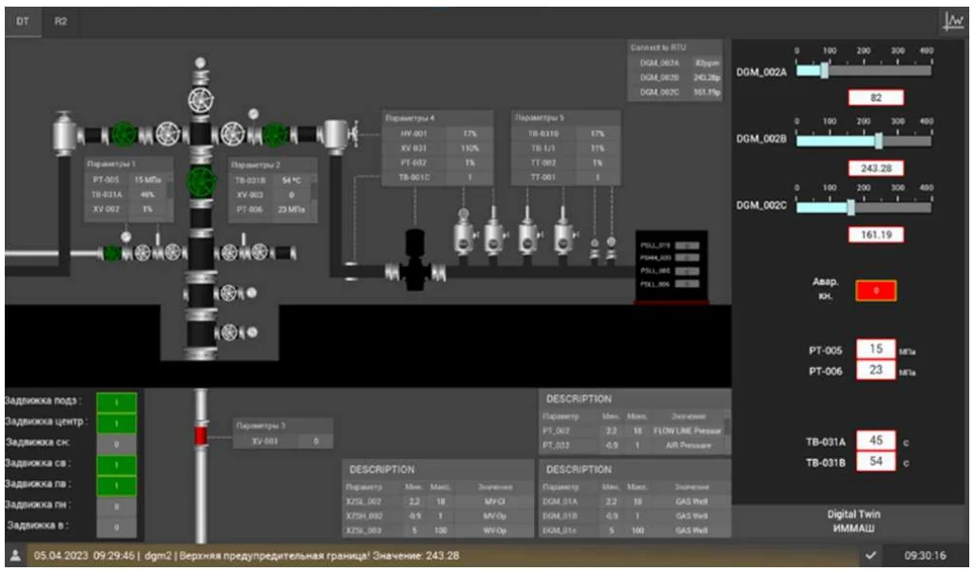This screenshot has width=974, height=571.
Task: Click the Параметры 5 panel header
Action: tap(565, 118)
